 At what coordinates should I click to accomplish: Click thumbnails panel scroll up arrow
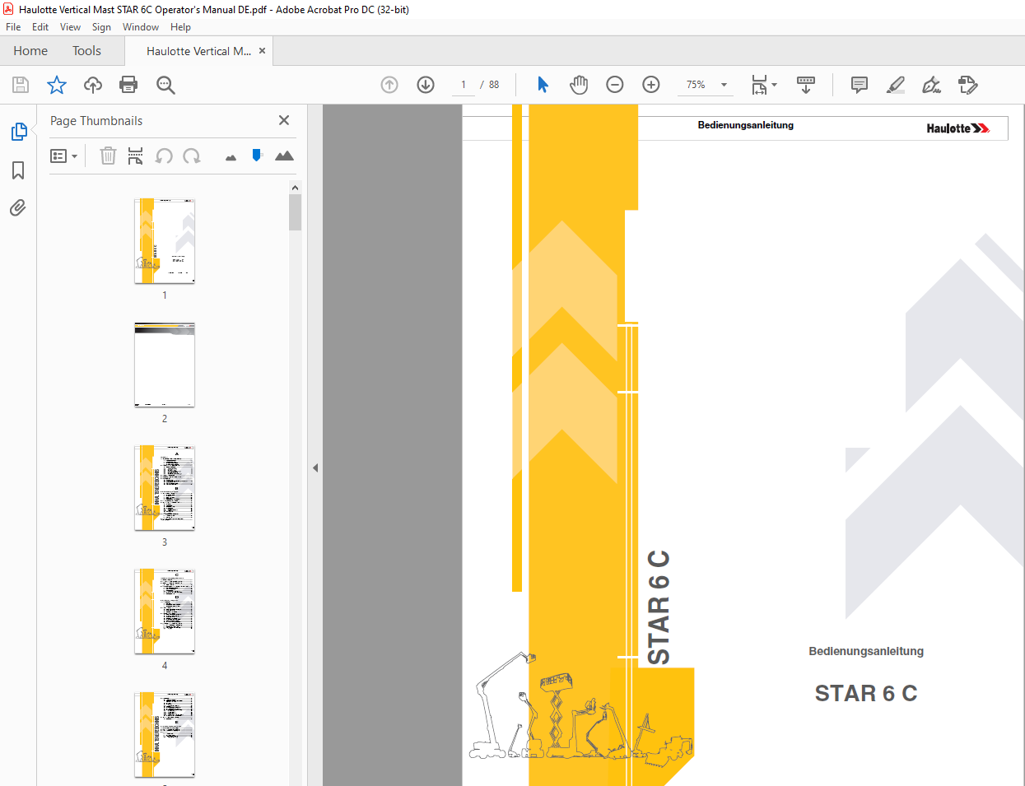(x=295, y=188)
